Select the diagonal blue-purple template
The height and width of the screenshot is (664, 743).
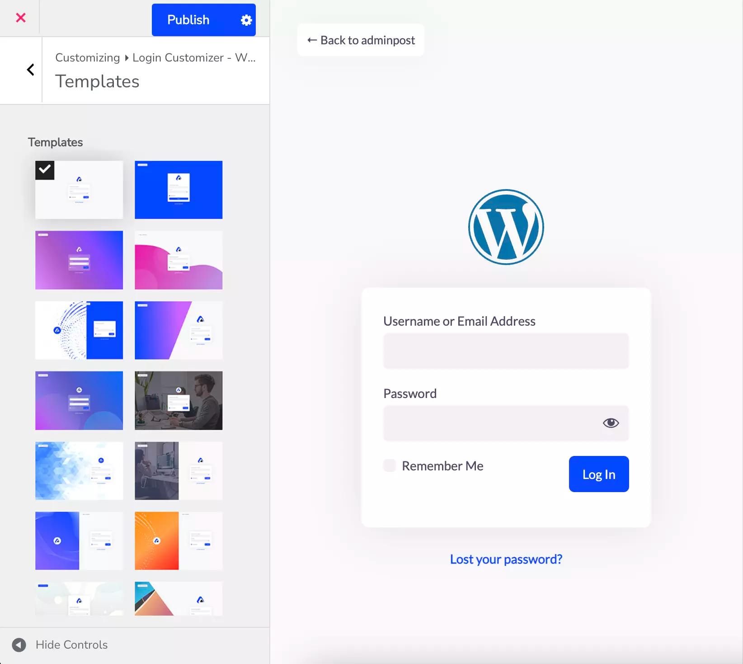[x=179, y=330]
